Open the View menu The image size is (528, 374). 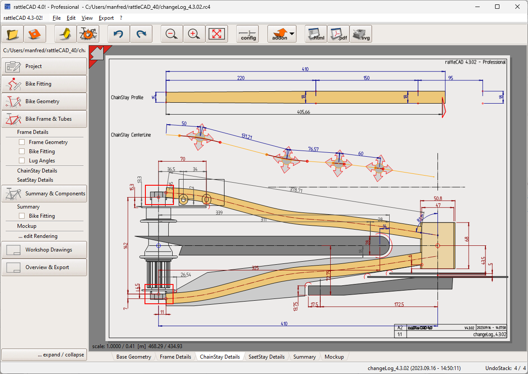point(87,18)
